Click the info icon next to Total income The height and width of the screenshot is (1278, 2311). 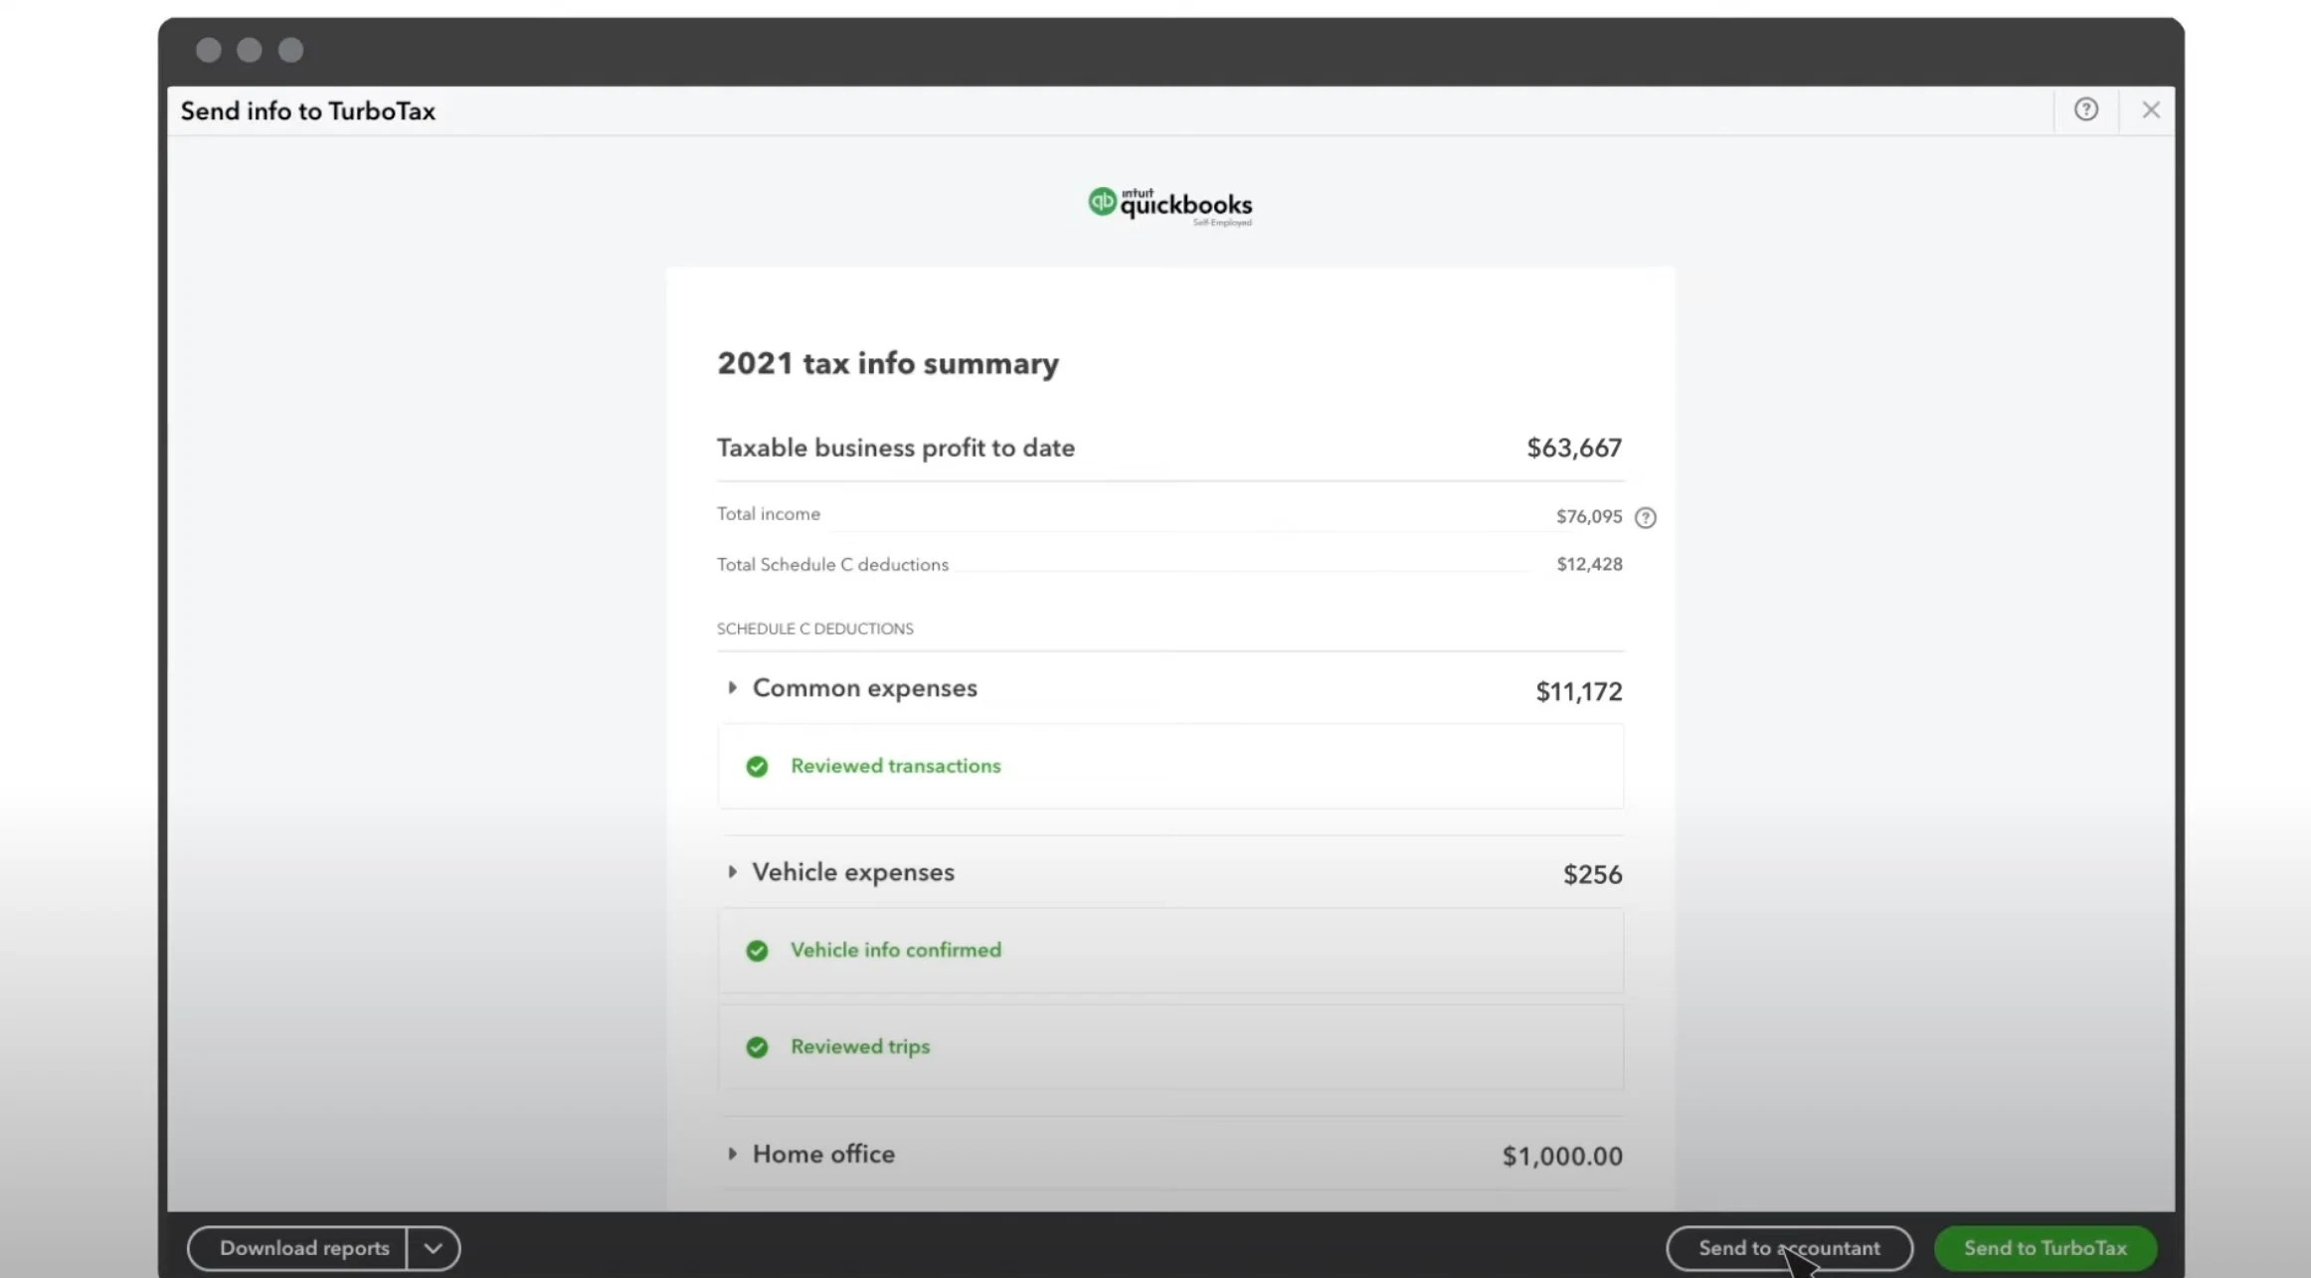[1647, 517]
